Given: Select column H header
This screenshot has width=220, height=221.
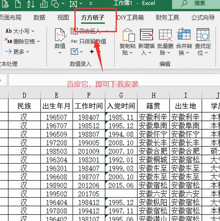Looking at the screenshot, I should (153, 95).
